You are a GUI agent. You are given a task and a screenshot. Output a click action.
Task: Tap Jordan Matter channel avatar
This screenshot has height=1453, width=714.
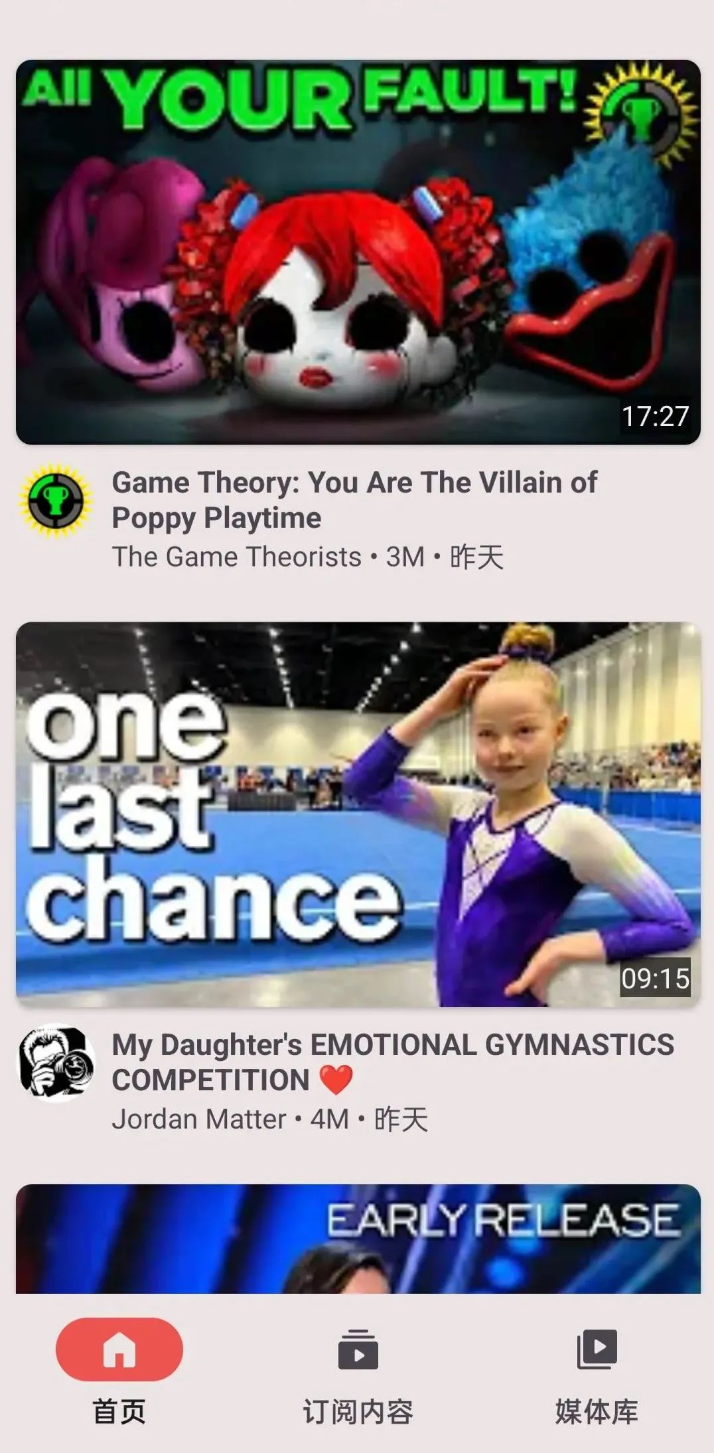(x=56, y=1064)
